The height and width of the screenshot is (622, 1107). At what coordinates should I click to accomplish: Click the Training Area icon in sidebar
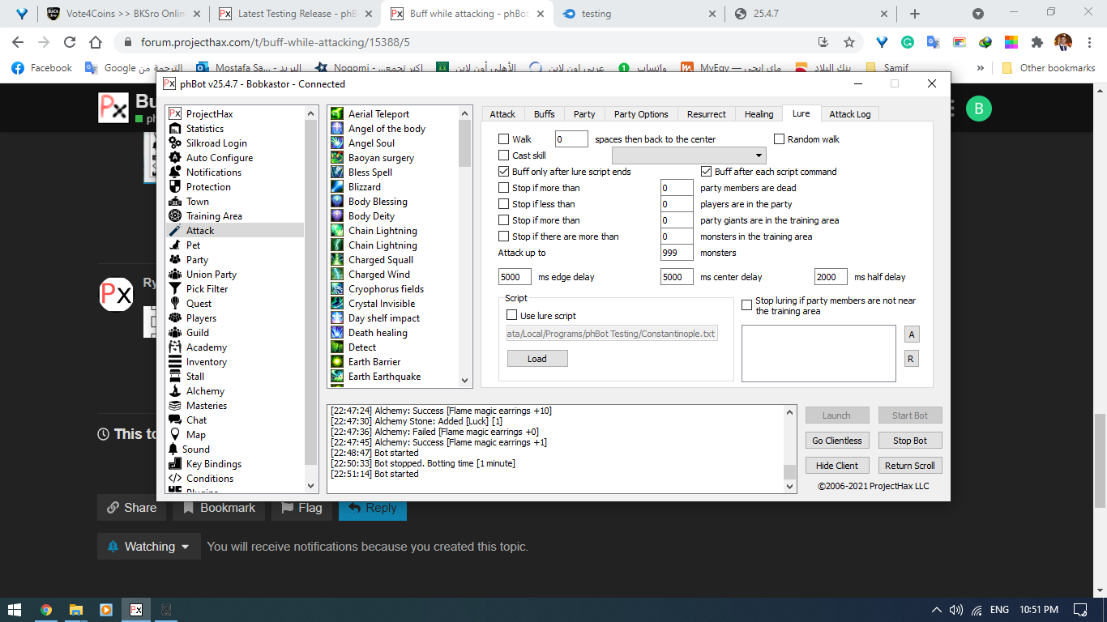pyautogui.click(x=174, y=216)
